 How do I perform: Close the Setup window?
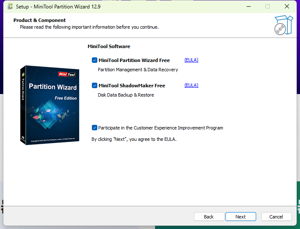287,6
